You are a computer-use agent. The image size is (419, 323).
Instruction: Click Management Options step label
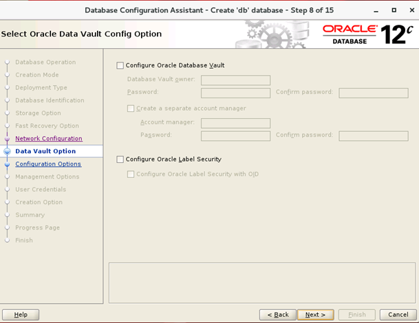pyautogui.click(x=47, y=177)
